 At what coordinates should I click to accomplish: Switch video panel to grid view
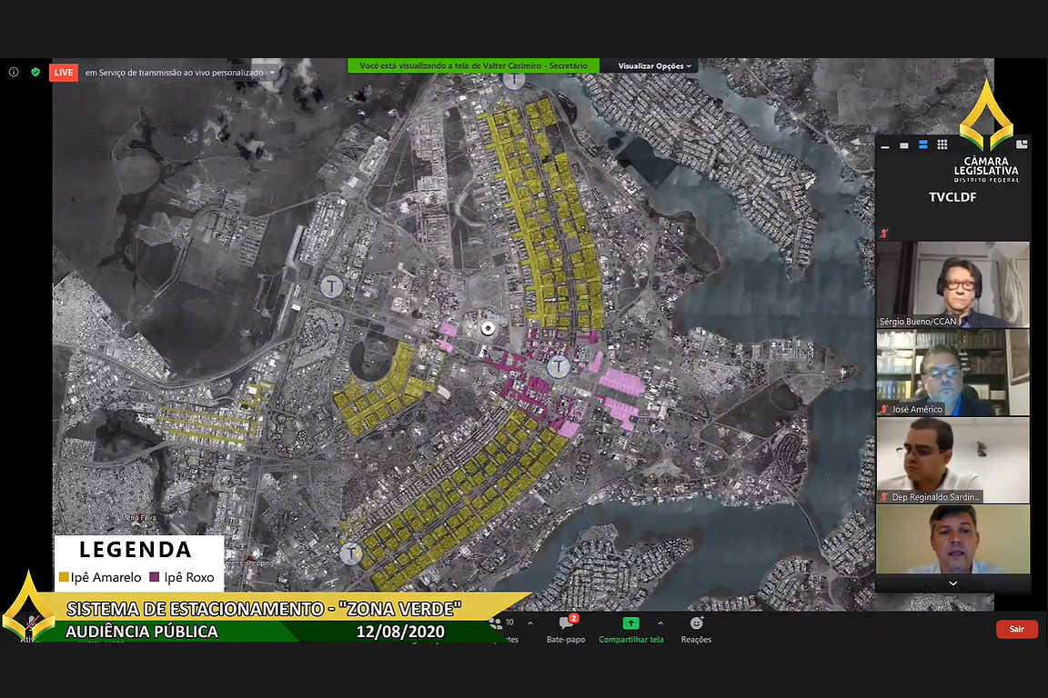coord(942,145)
